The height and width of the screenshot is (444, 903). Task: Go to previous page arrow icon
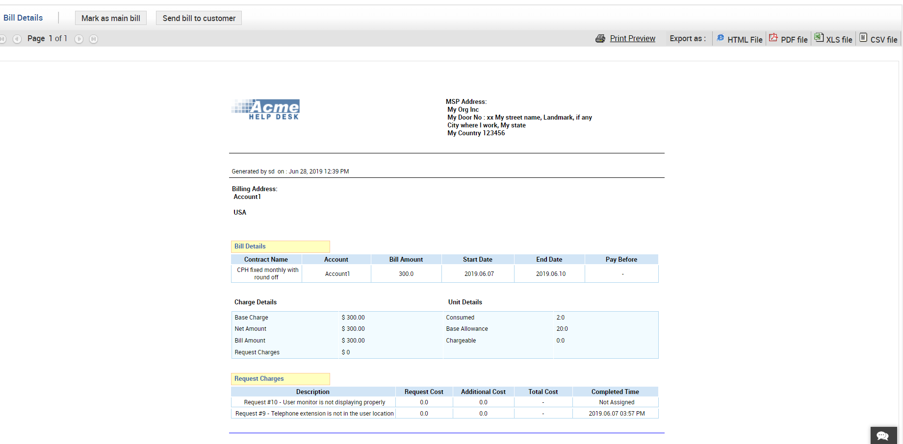[x=17, y=39]
